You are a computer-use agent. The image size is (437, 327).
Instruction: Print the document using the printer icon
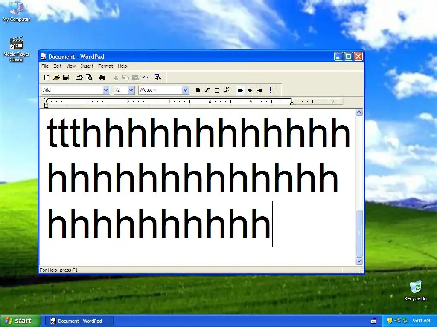pyautogui.click(x=79, y=77)
